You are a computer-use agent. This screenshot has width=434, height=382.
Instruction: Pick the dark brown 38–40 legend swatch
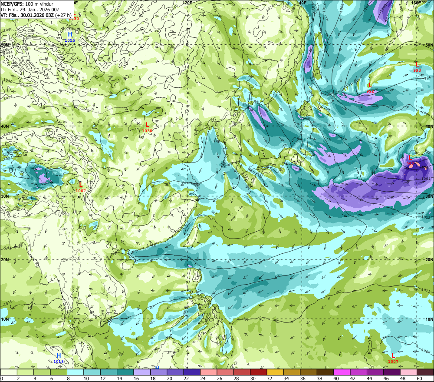pyautogui.click(x=325, y=372)
